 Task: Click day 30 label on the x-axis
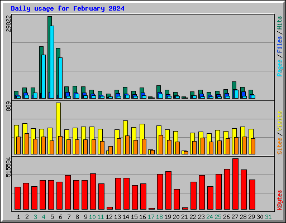coord(260,217)
